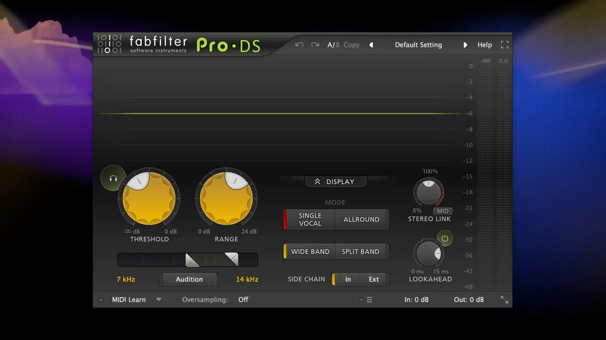Collapse the DISPLAY panel

pos(336,182)
